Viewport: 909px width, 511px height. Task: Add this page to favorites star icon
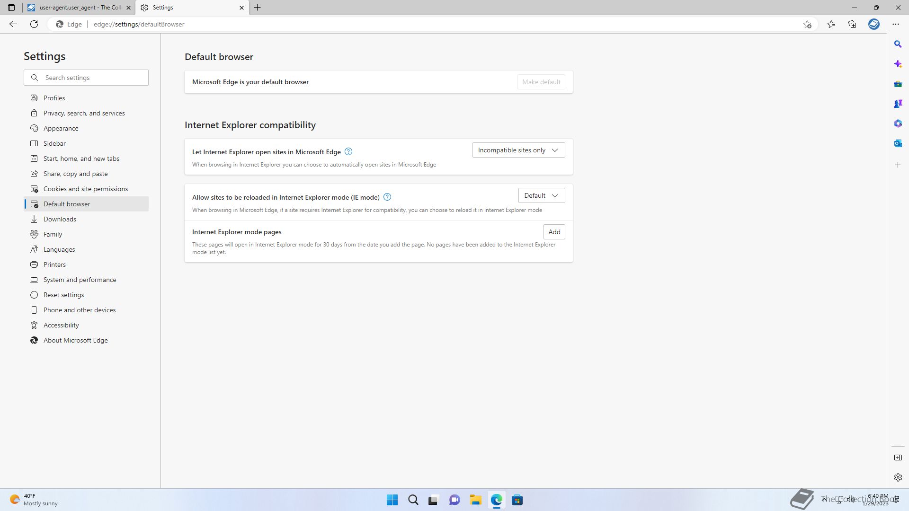click(x=807, y=24)
